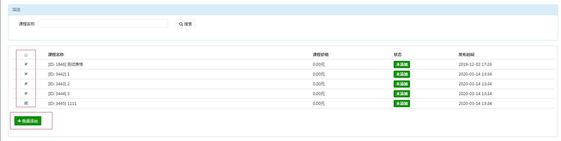Click 未添加 status badge for ID 3442
The height and width of the screenshot is (141, 561).
[402, 74]
